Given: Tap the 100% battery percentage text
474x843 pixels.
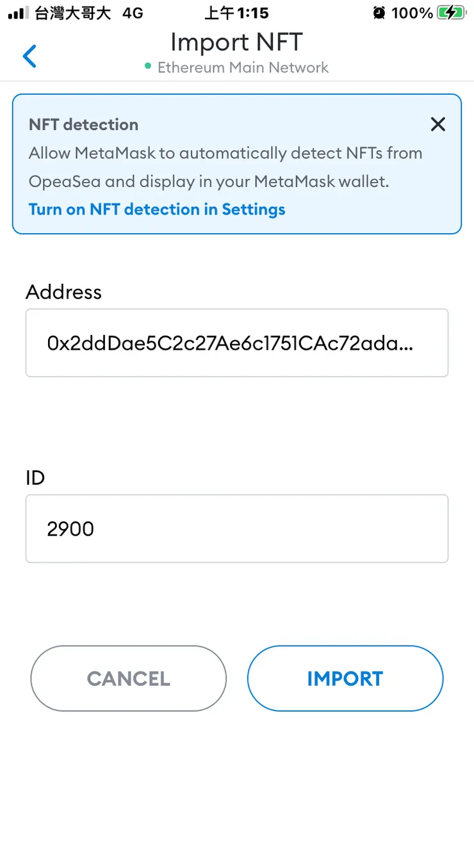Looking at the screenshot, I should 412,13.
